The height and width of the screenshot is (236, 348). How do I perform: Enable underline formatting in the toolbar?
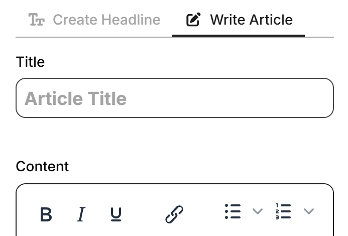(116, 214)
